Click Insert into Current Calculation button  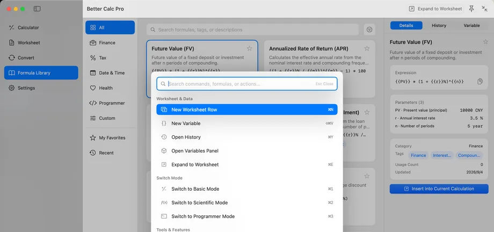pos(439,189)
